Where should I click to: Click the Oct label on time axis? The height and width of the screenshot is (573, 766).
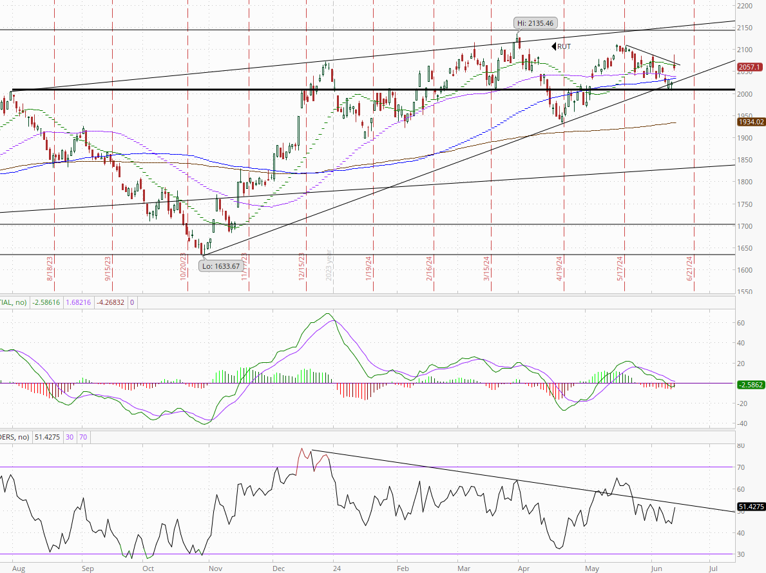[x=148, y=568]
